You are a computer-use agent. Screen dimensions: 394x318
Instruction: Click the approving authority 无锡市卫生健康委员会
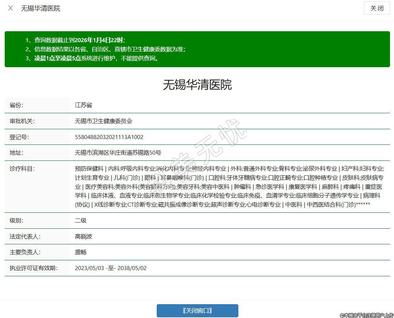point(103,121)
